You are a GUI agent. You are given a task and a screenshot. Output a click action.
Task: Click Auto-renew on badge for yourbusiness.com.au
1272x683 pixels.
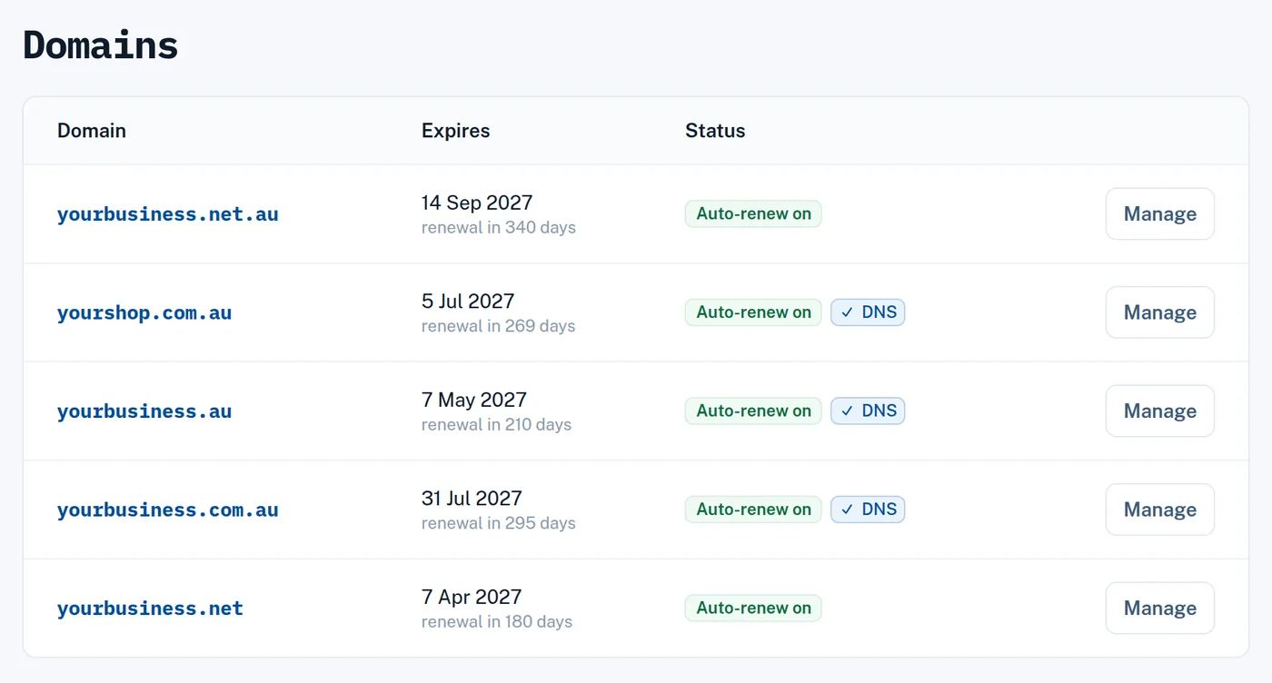coord(753,510)
